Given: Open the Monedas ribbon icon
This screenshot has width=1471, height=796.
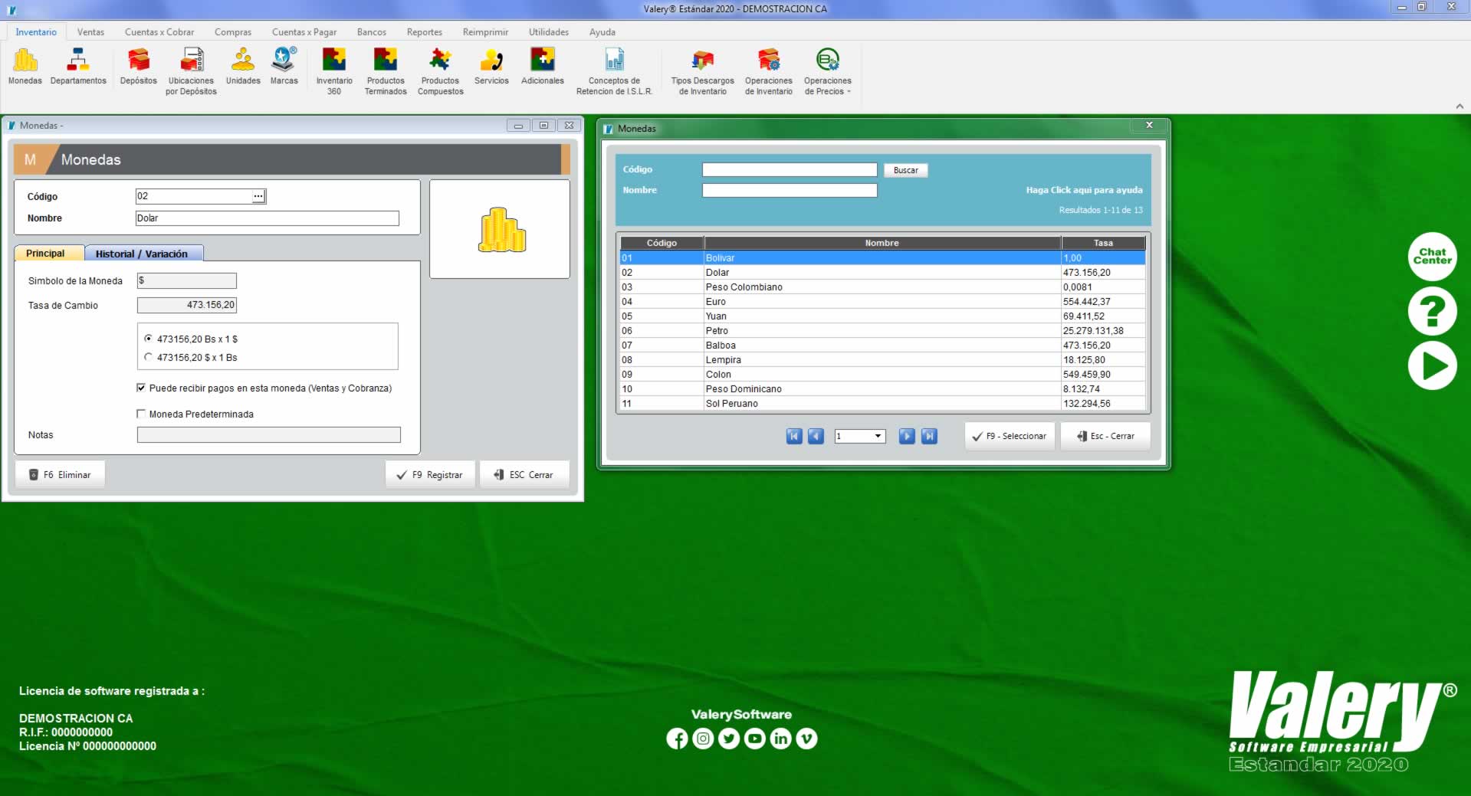Looking at the screenshot, I should pyautogui.click(x=25, y=67).
